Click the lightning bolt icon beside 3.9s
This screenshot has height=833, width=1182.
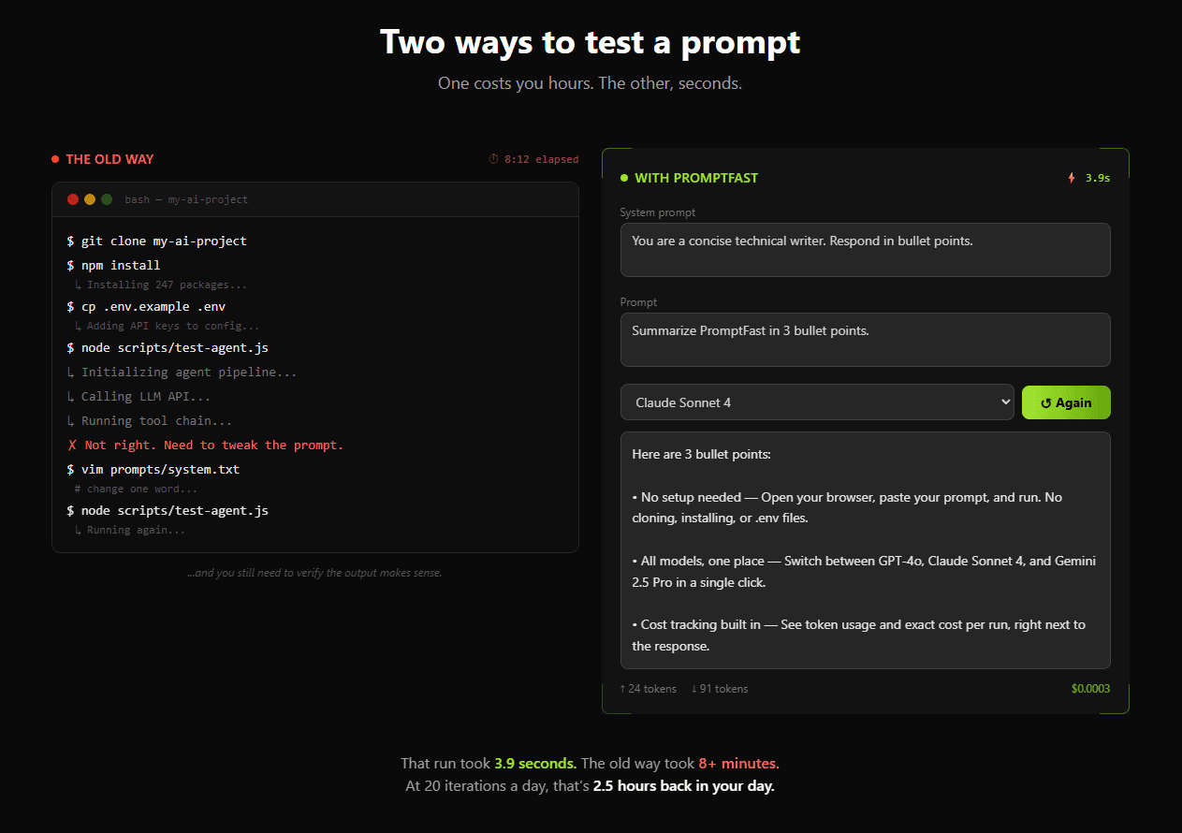1071,177
